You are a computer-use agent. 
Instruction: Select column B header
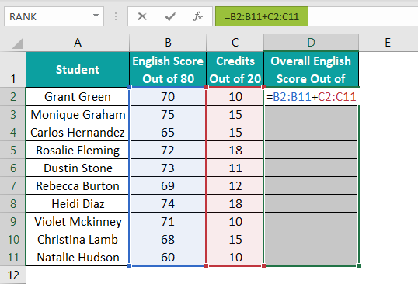click(x=168, y=43)
